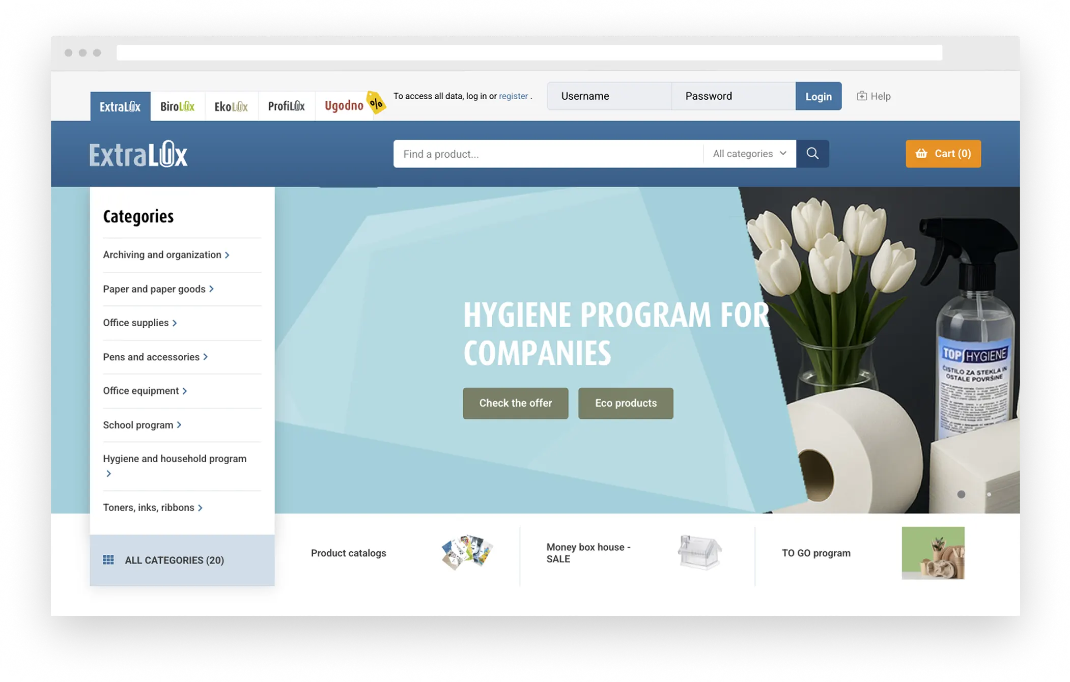Click the Help icon in top bar
This screenshot has height=682, width=1070.
click(861, 96)
